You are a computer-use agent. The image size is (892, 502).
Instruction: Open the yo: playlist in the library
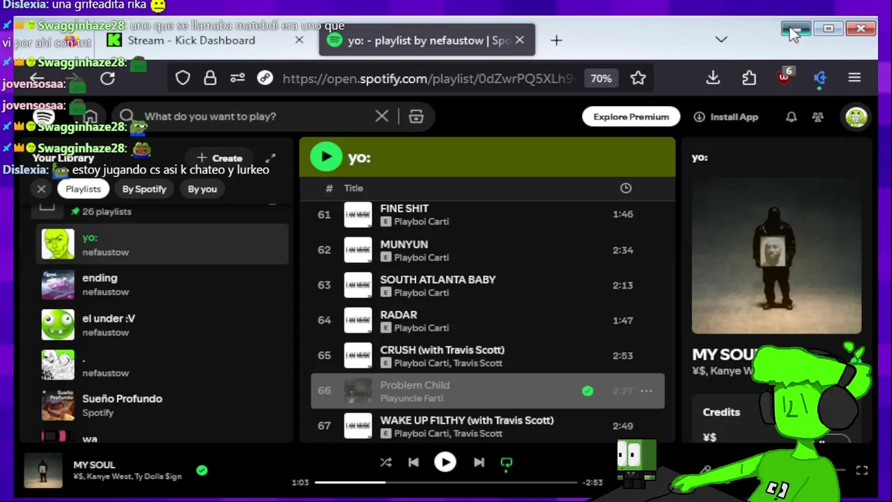pos(162,244)
